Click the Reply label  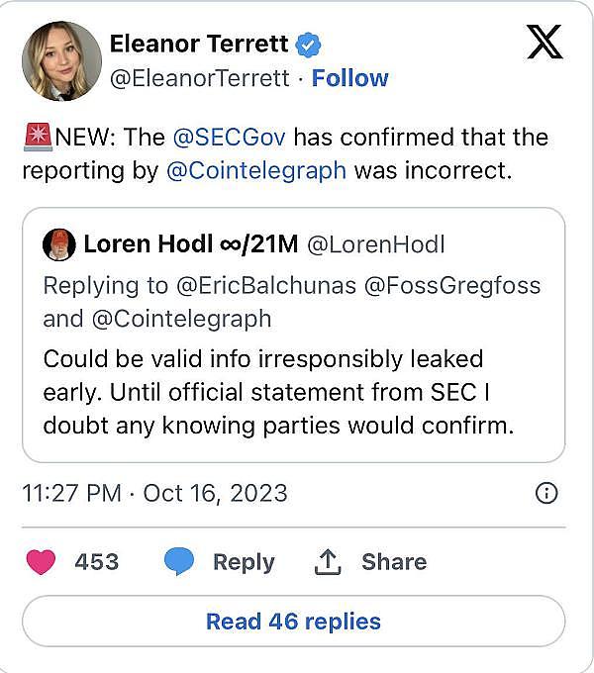click(244, 561)
